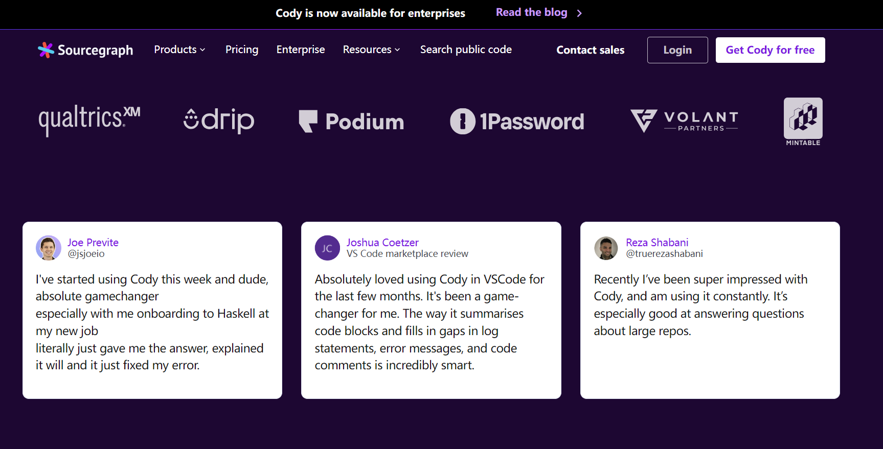Click the Qualtrics XM logo

[89, 120]
